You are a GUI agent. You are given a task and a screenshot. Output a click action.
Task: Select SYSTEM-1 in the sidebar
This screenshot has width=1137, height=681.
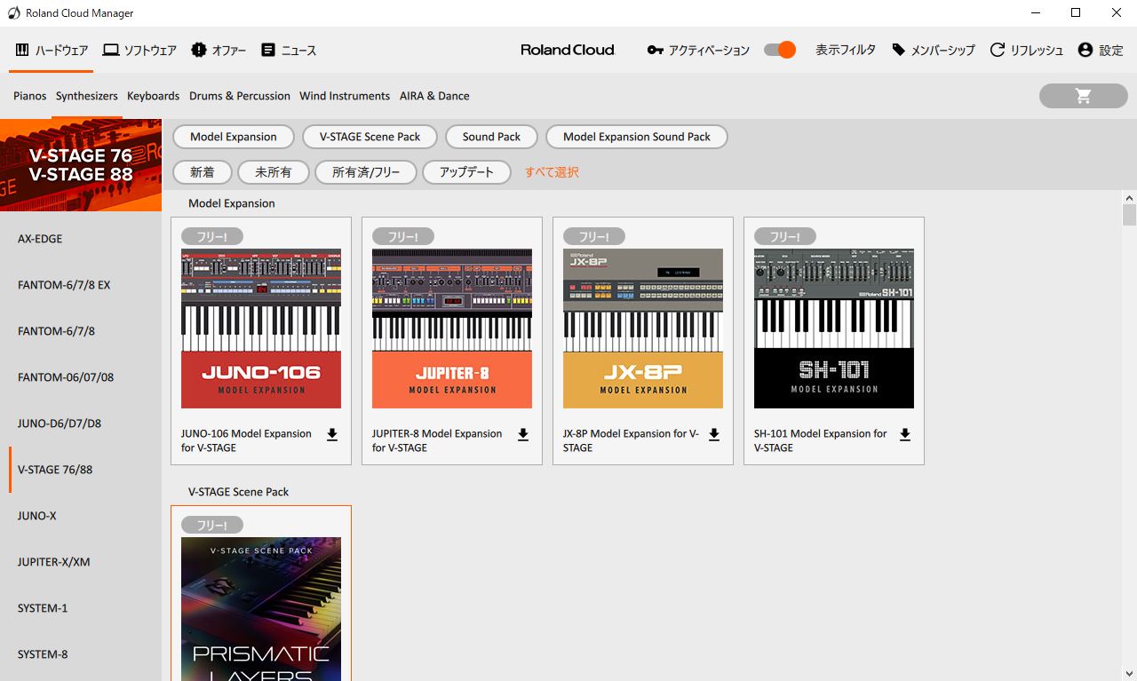pyautogui.click(x=81, y=608)
